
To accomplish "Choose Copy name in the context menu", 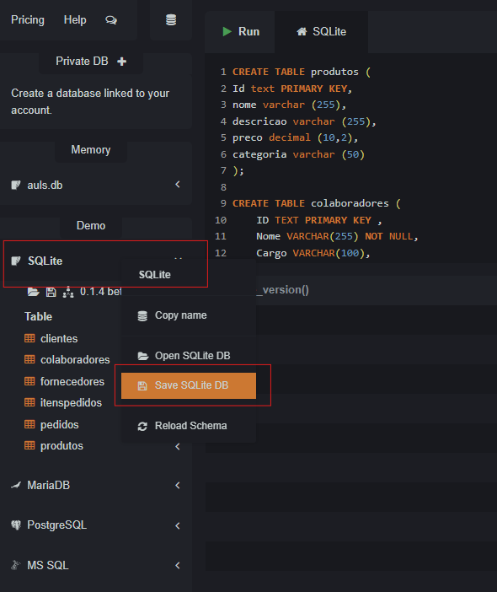I will tap(188, 315).
